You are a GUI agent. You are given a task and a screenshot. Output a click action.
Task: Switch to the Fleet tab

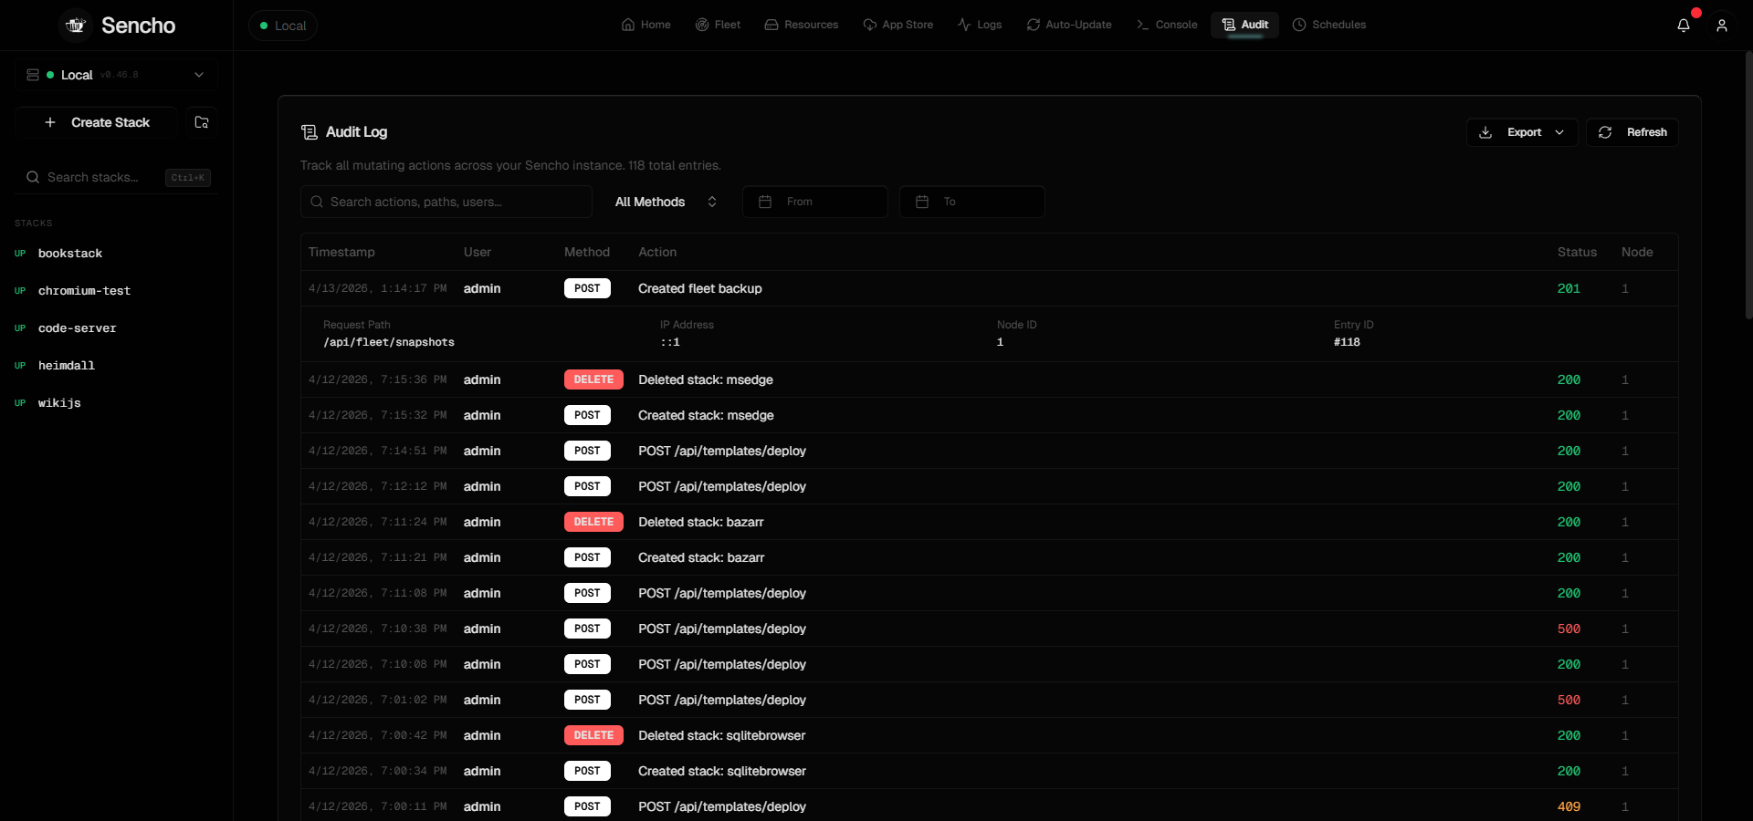pyautogui.click(x=718, y=25)
